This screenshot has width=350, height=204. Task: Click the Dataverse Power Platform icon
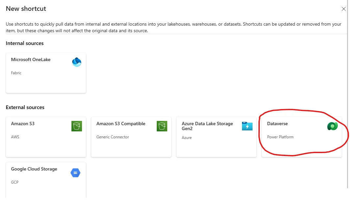pos(332,126)
